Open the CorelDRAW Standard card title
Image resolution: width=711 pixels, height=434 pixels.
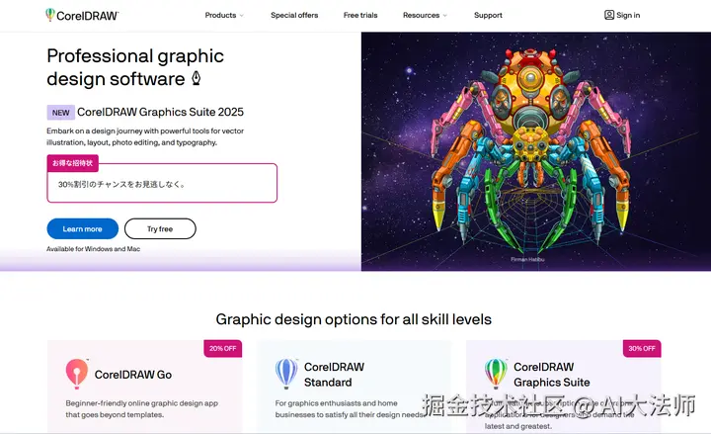point(334,375)
